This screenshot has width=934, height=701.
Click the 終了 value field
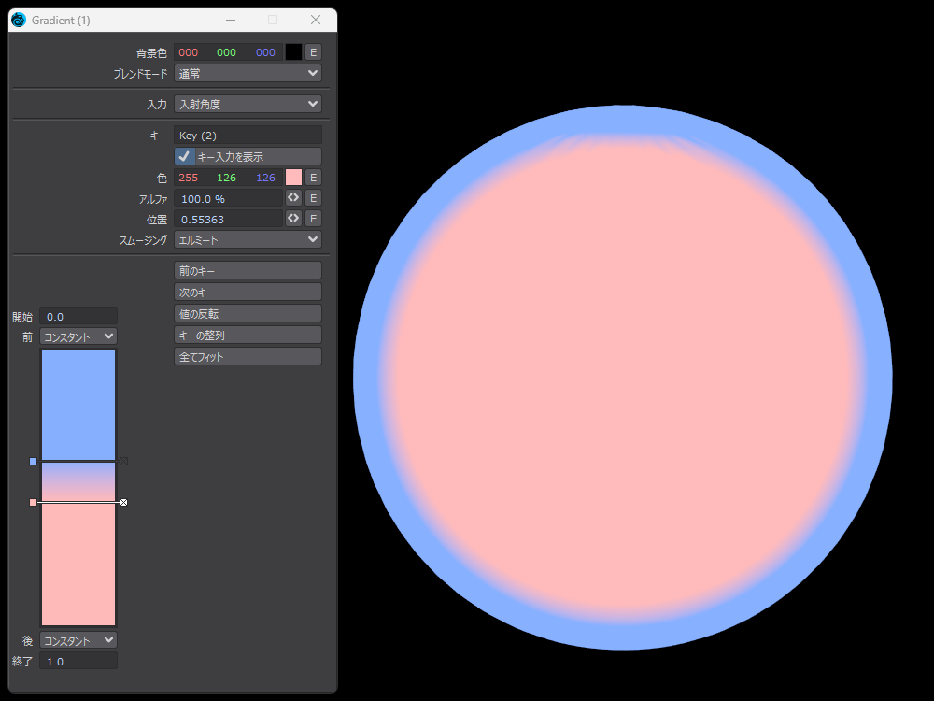[x=78, y=662]
